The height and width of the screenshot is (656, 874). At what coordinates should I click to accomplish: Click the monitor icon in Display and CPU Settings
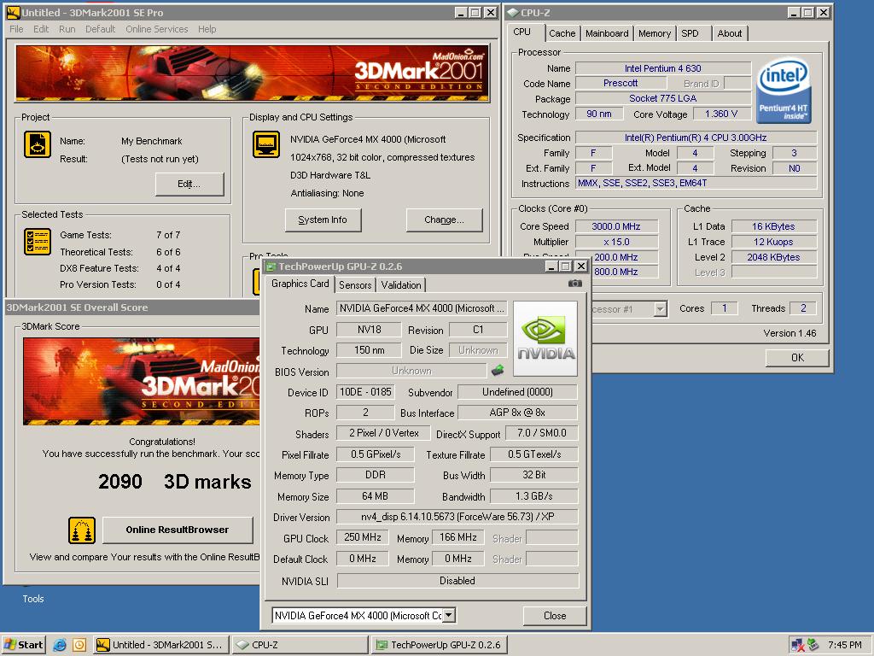266,144
